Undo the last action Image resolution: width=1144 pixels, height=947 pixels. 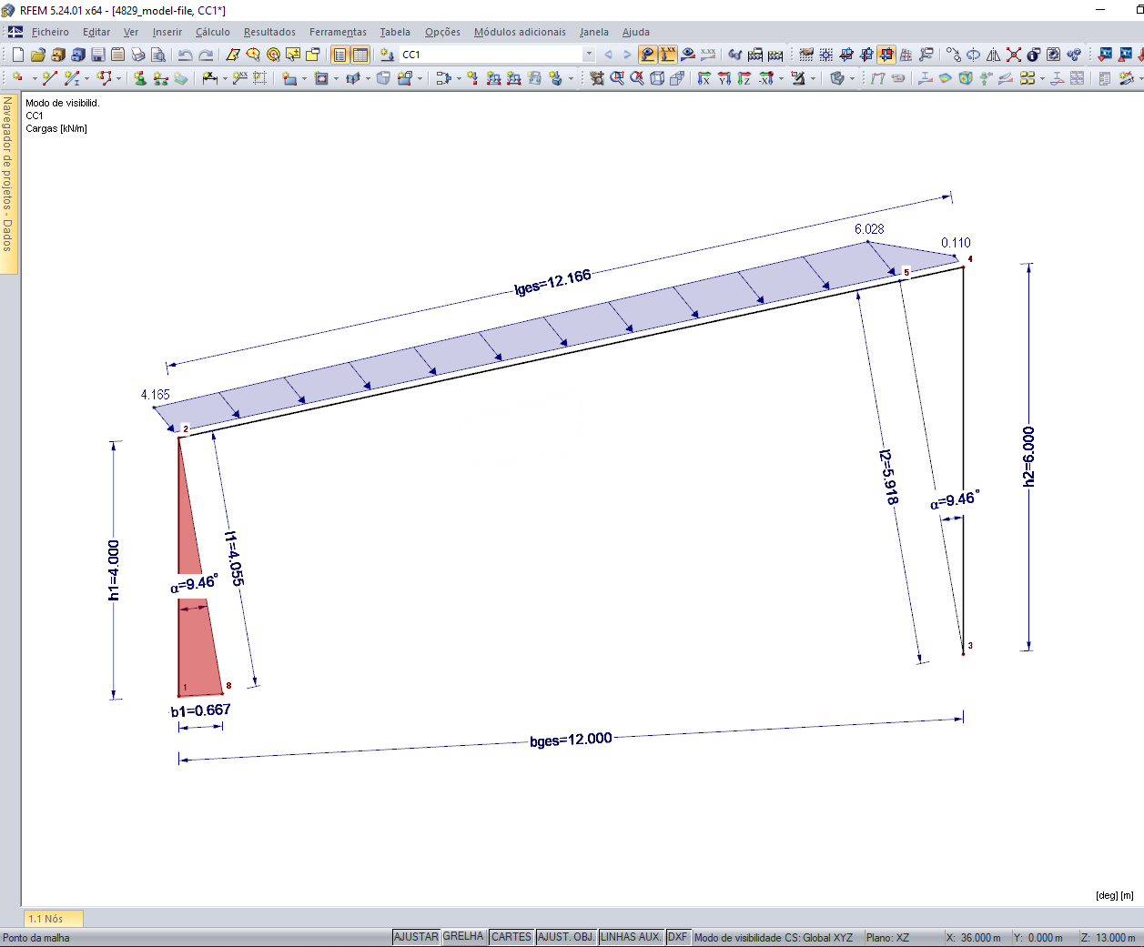185,55
